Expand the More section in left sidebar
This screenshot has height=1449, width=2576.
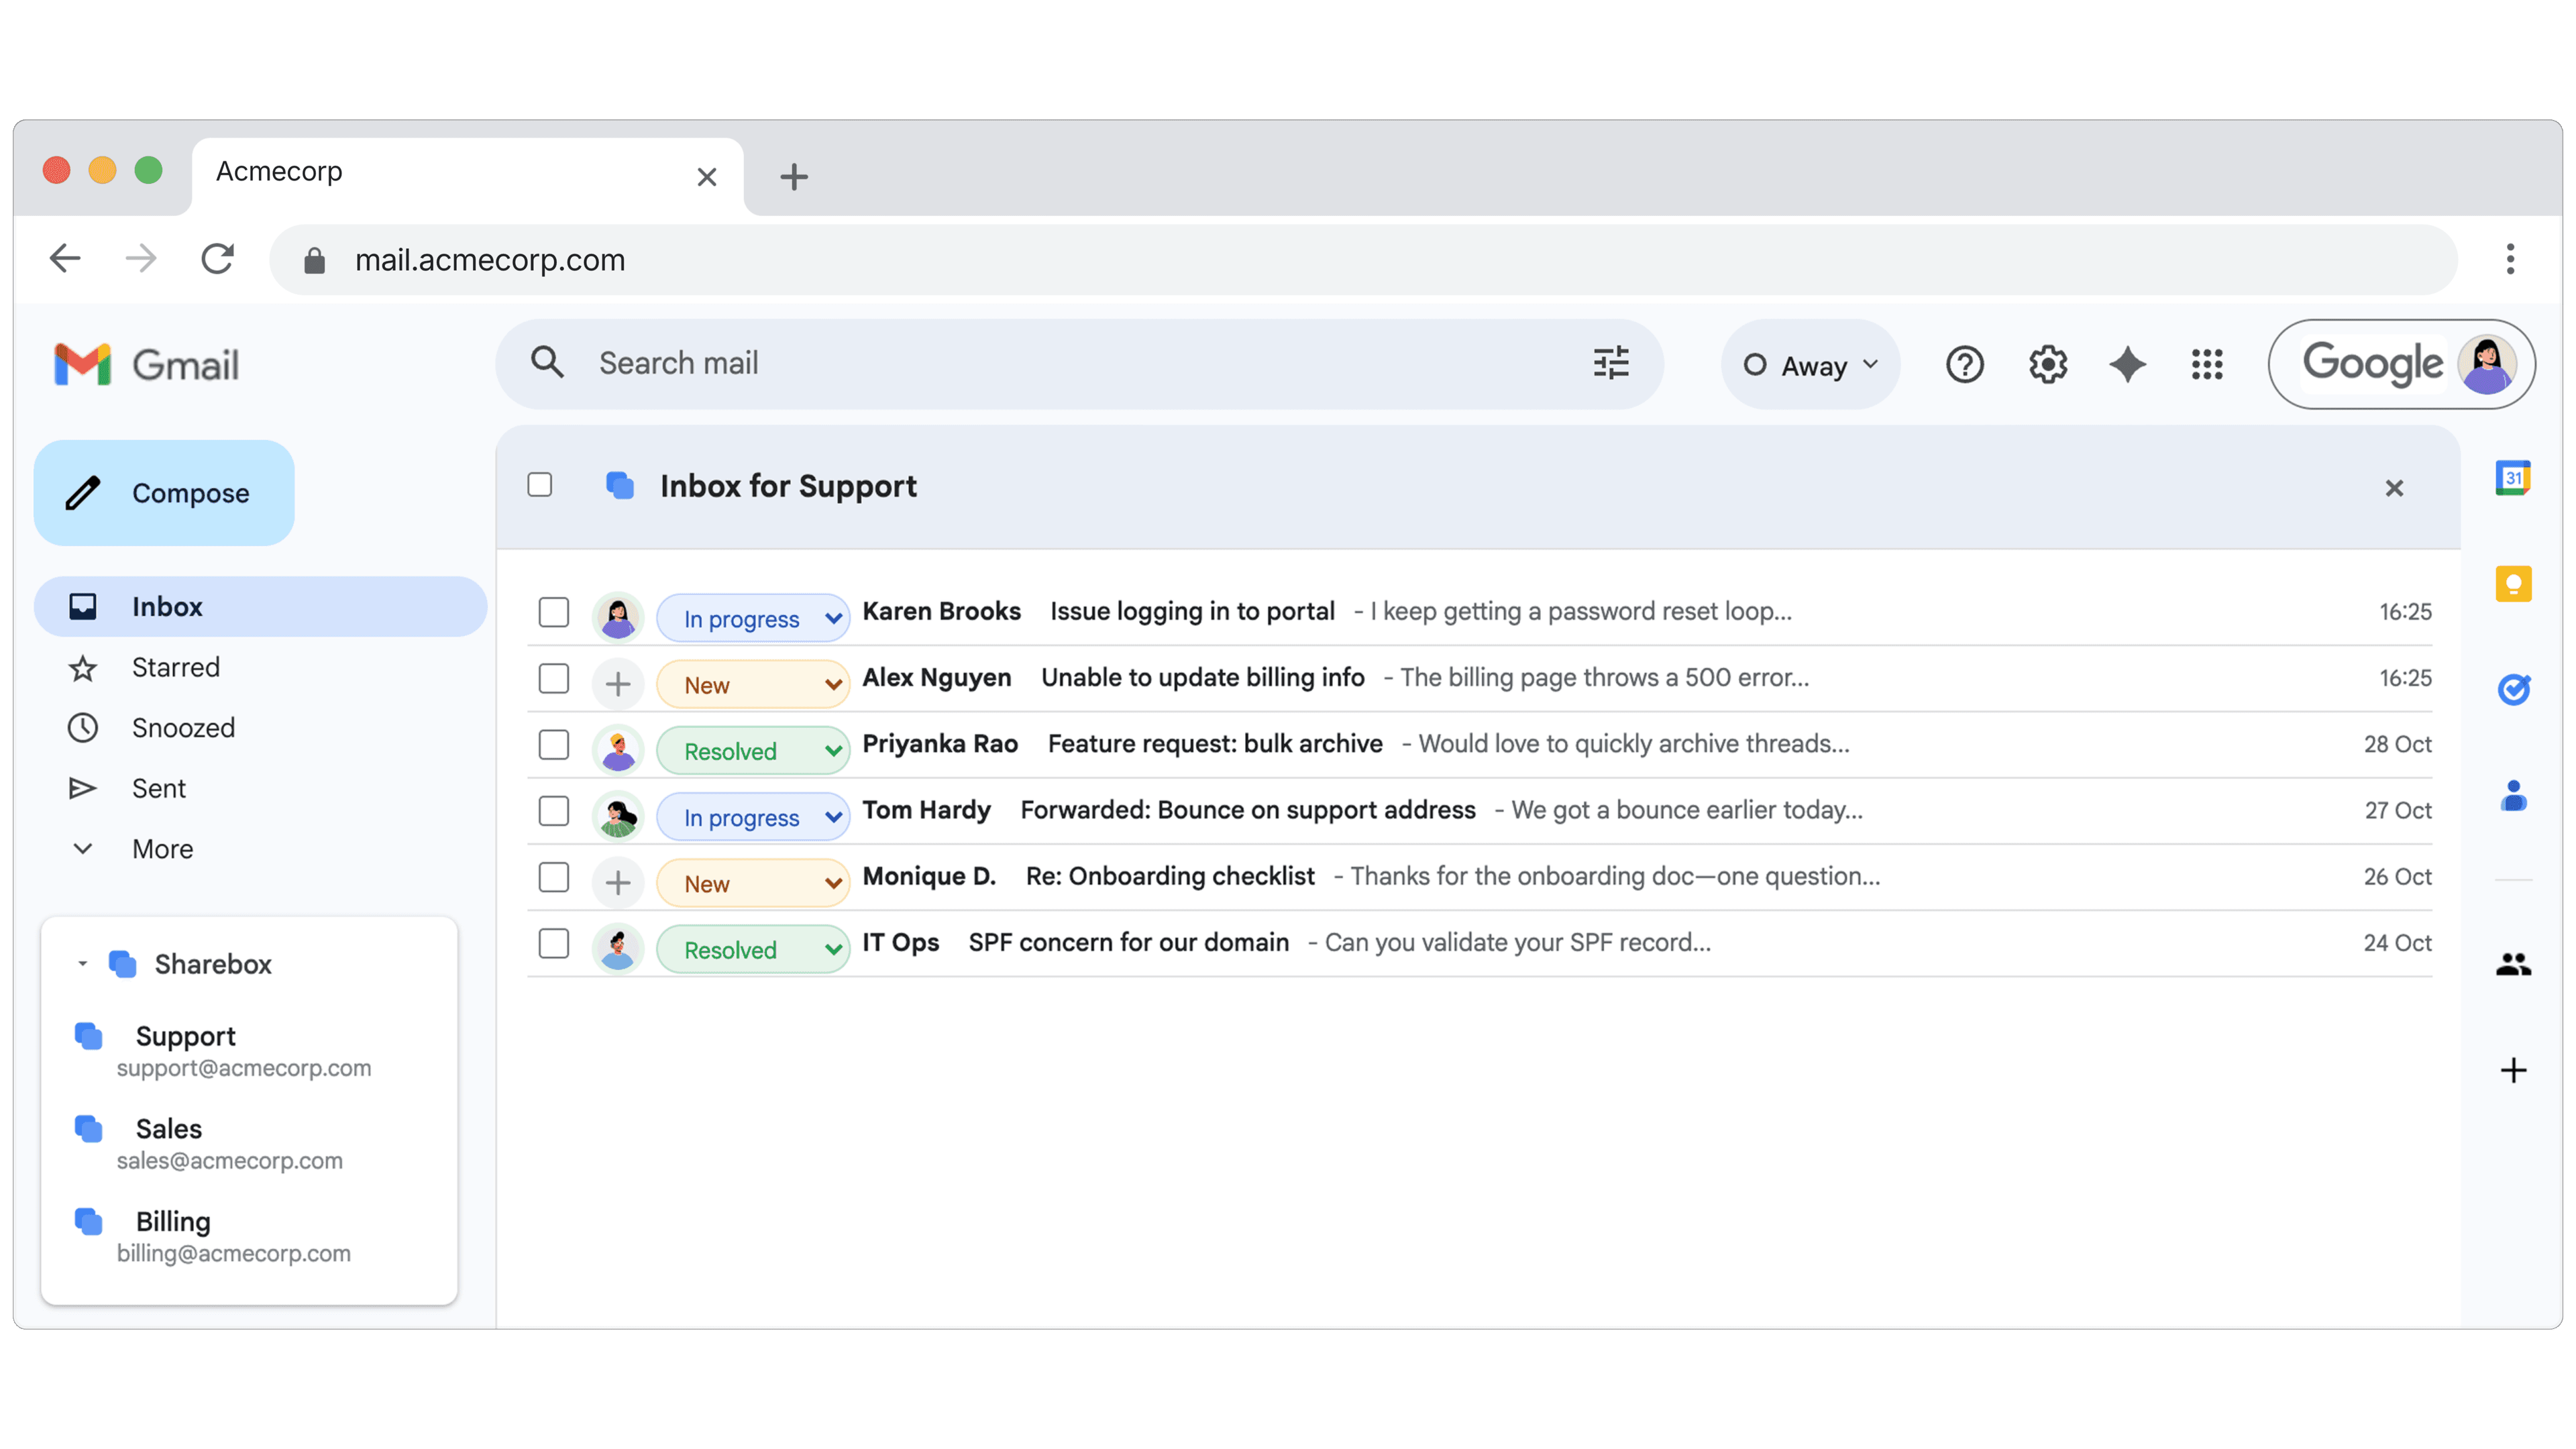click(x=162, y=848)
